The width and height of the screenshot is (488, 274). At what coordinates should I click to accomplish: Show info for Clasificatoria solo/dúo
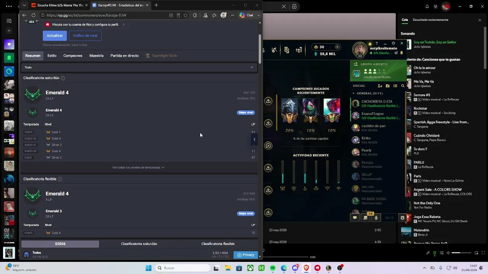click(63, 78)
